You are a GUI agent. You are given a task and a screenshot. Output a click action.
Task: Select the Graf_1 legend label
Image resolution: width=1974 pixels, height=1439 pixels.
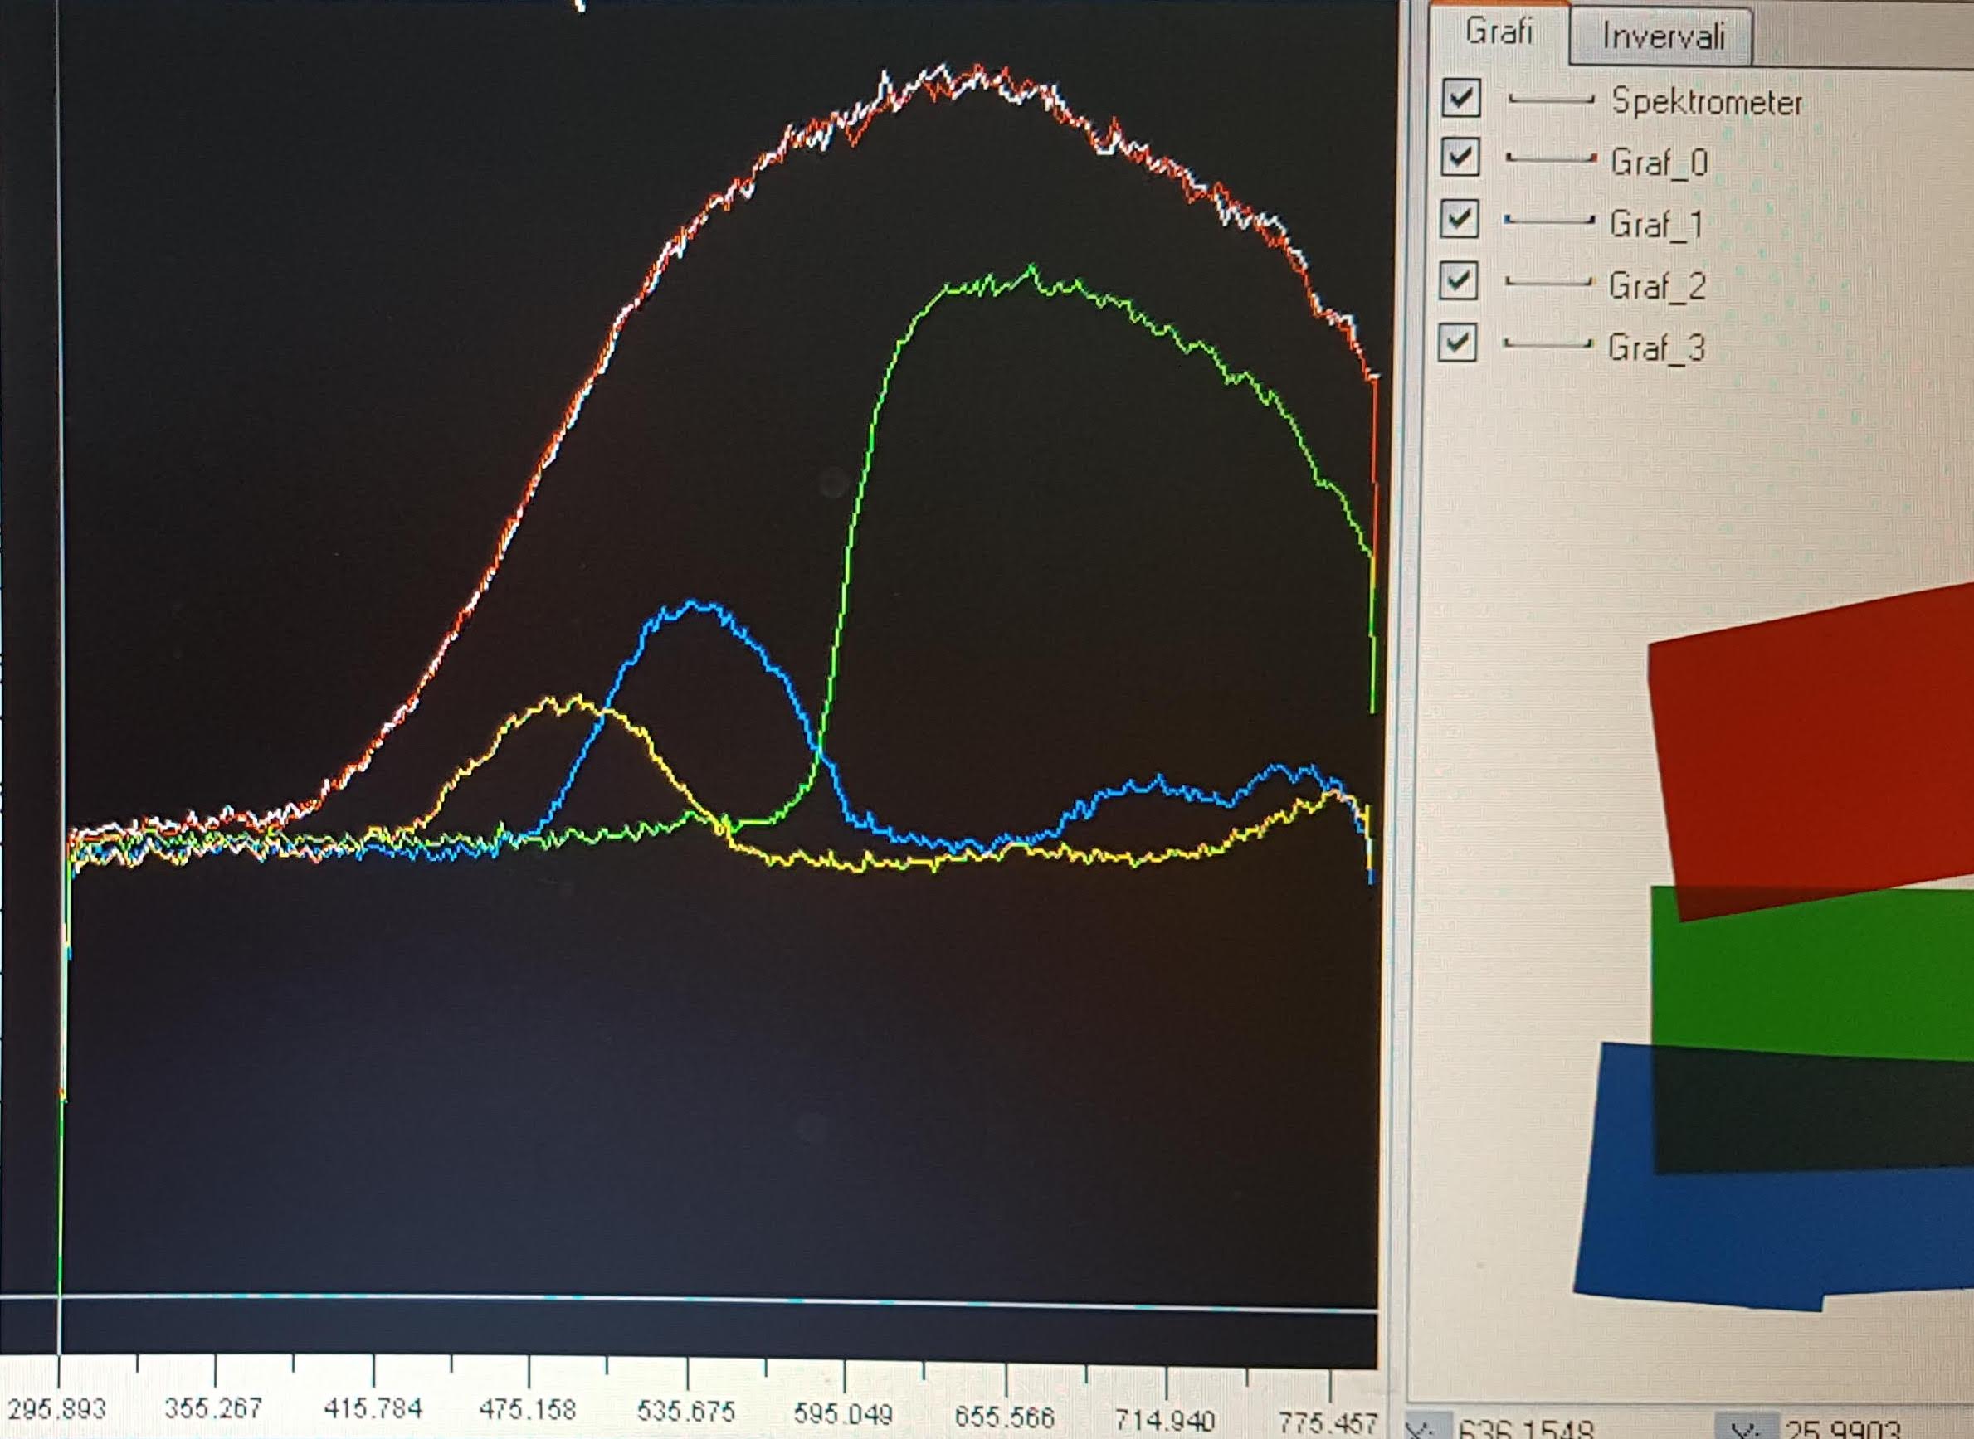tap(1656, 225)
